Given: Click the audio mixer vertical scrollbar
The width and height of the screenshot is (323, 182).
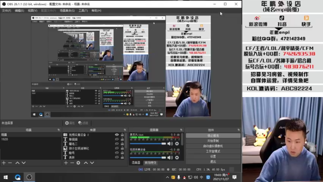Looking at the screenshot, I should pyautogui.click(x=182, y=139).
